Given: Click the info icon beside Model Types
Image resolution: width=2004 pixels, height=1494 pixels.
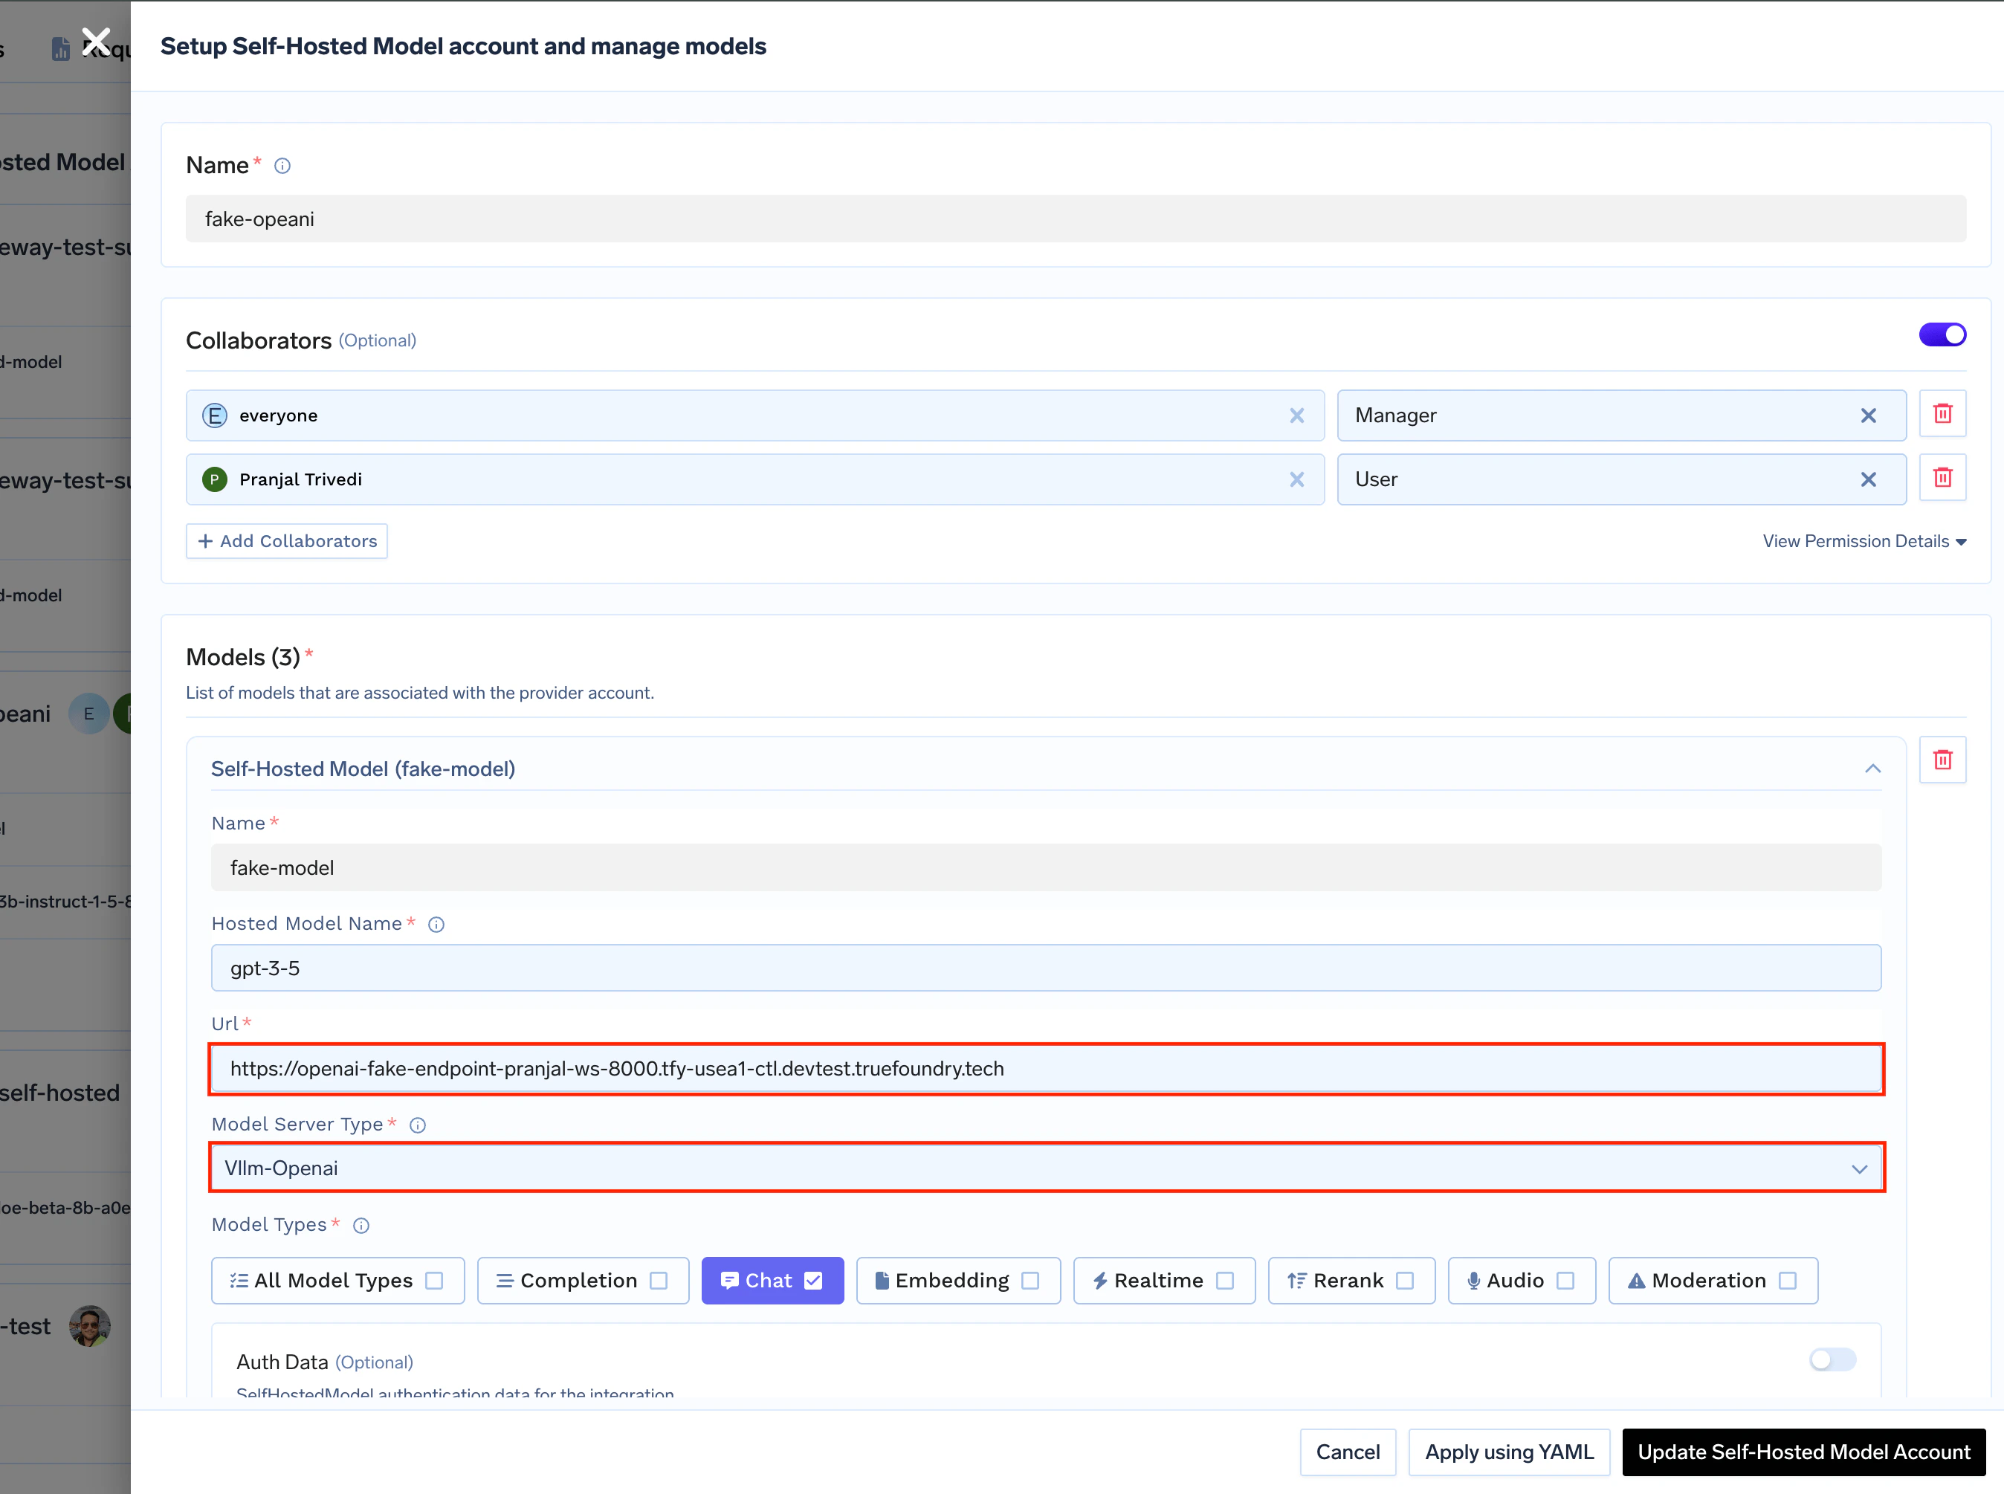Looking at the screenshot, I should [x=361, y=1226].
